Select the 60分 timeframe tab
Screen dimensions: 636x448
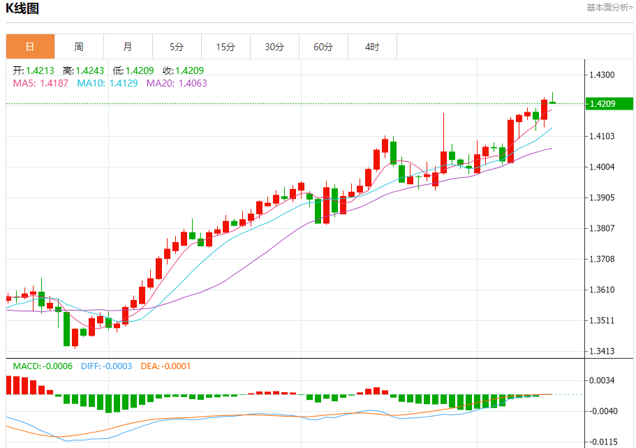pos(323,47)
